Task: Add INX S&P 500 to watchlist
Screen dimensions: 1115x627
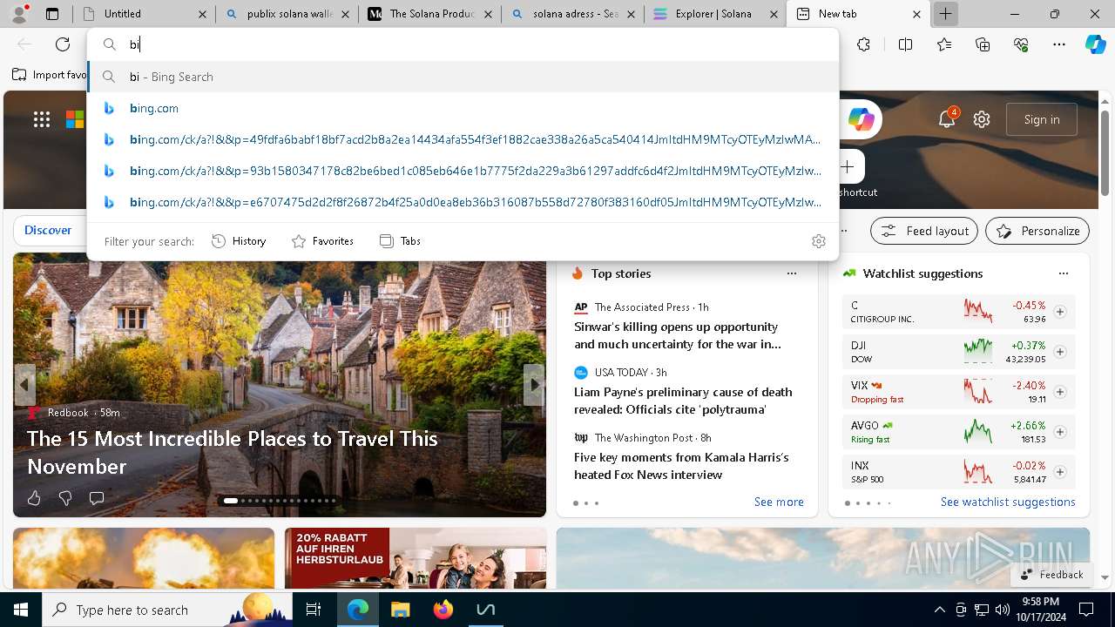Action: (x=1060, y=472)
